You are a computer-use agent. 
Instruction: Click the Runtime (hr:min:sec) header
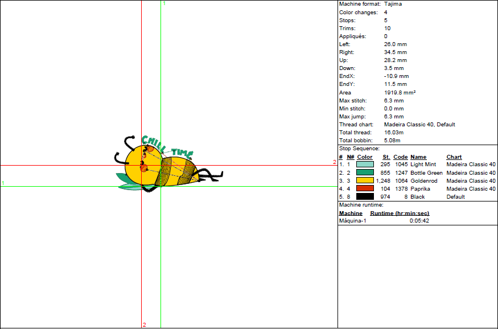pyautogui.click(x=400, y=213)
